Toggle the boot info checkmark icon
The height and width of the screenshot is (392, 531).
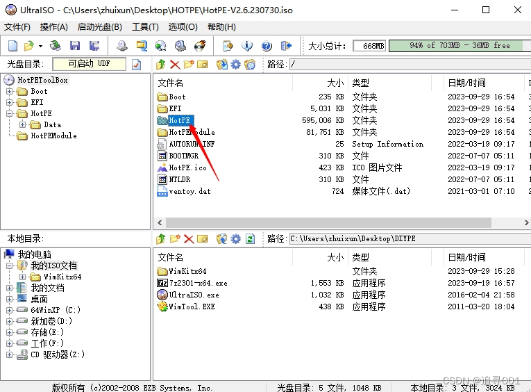(136, 65)
